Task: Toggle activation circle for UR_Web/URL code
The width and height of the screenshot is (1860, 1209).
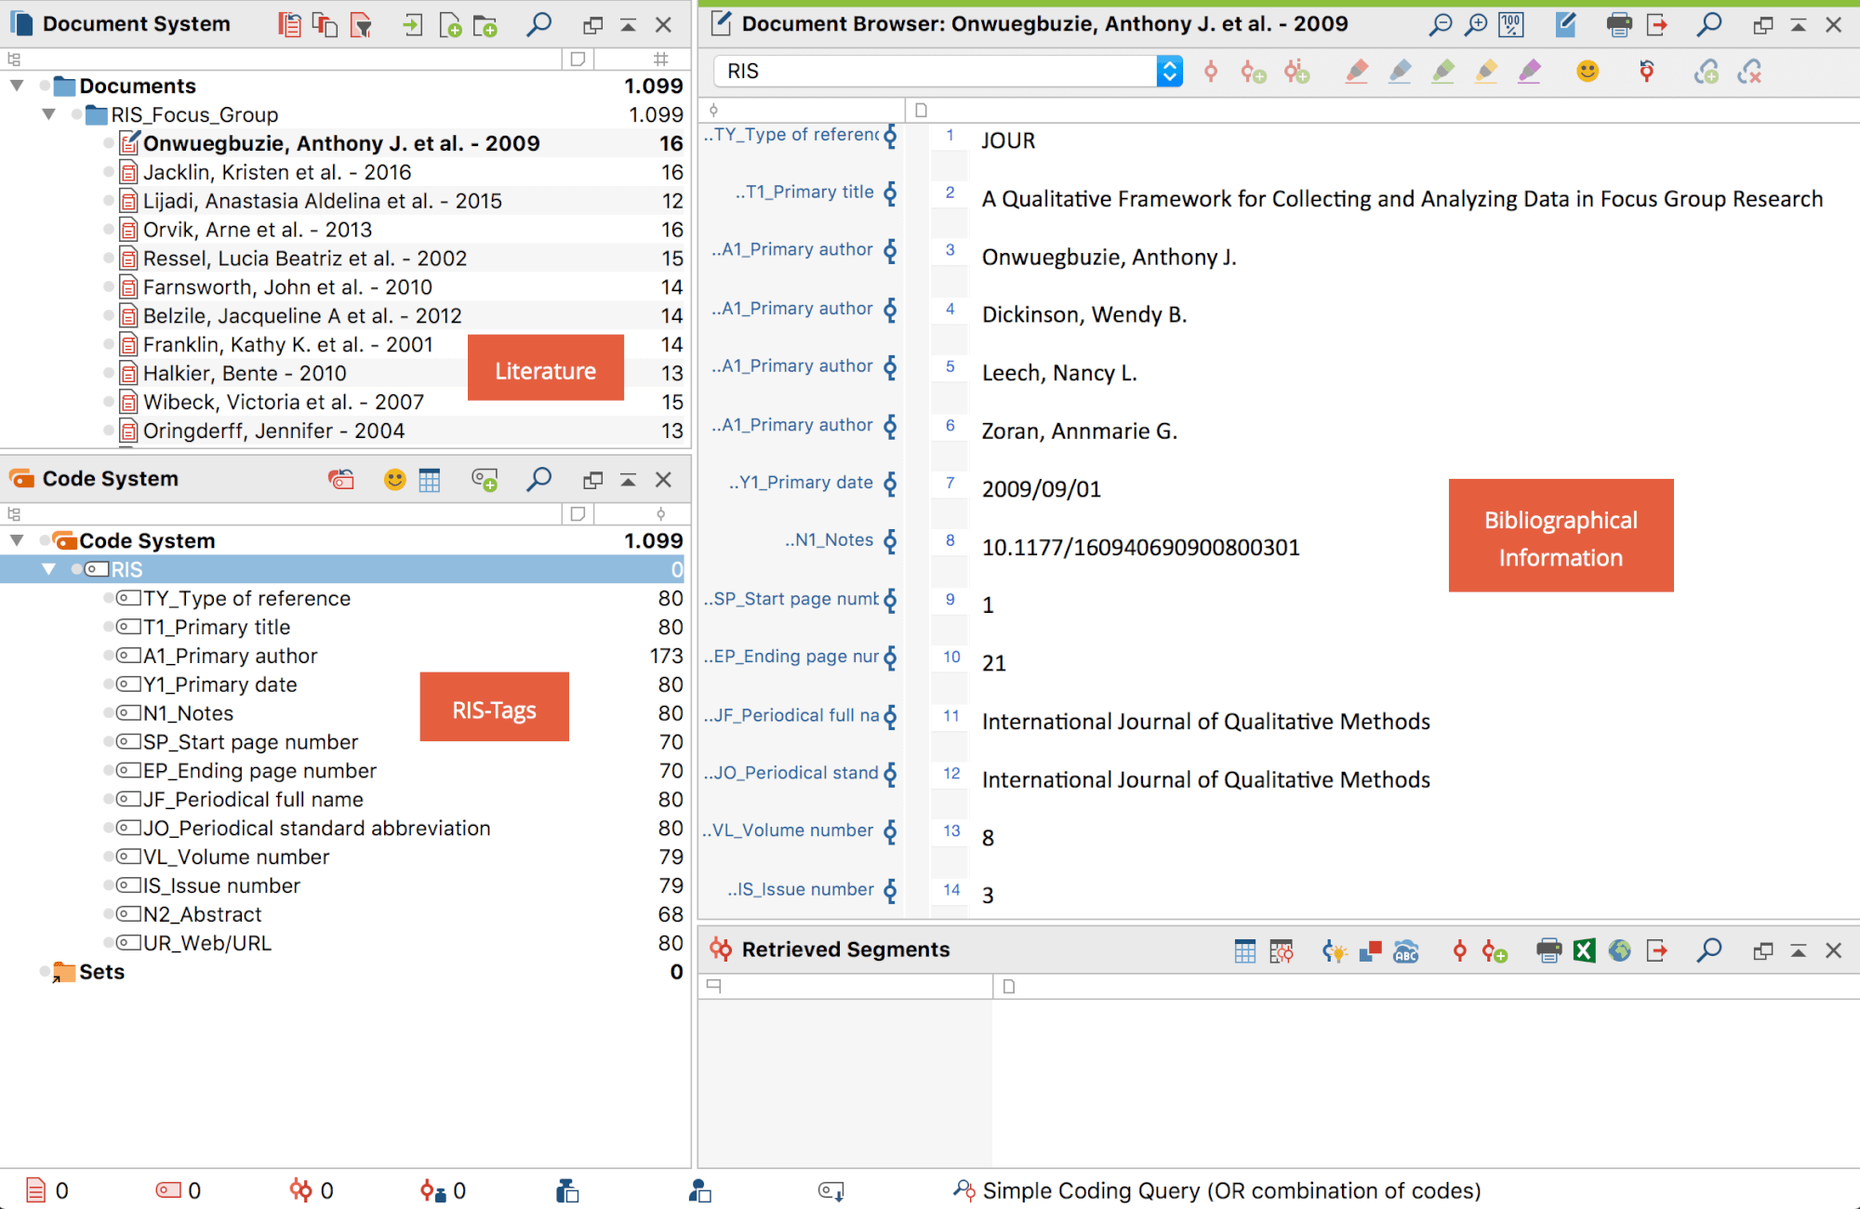Action: (x=108, y=943)
